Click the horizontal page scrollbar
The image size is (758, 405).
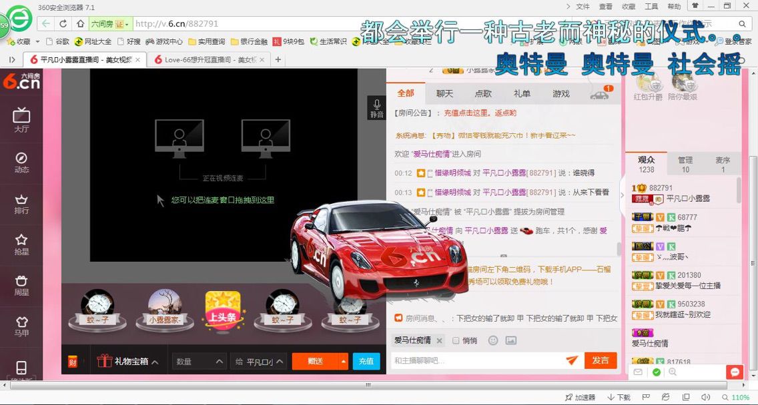pyautogui.click(x=368, y=385)
